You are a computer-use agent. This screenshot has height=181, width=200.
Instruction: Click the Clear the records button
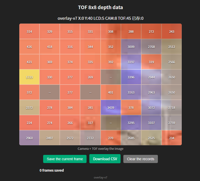point(140,159)
